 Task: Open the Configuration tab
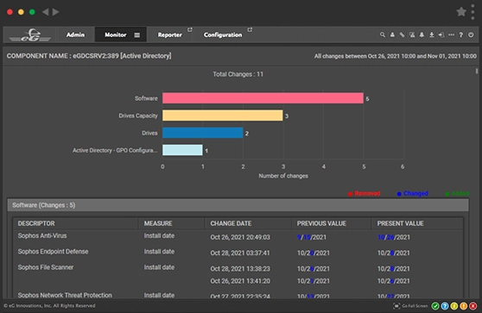(x=223, y=35)
